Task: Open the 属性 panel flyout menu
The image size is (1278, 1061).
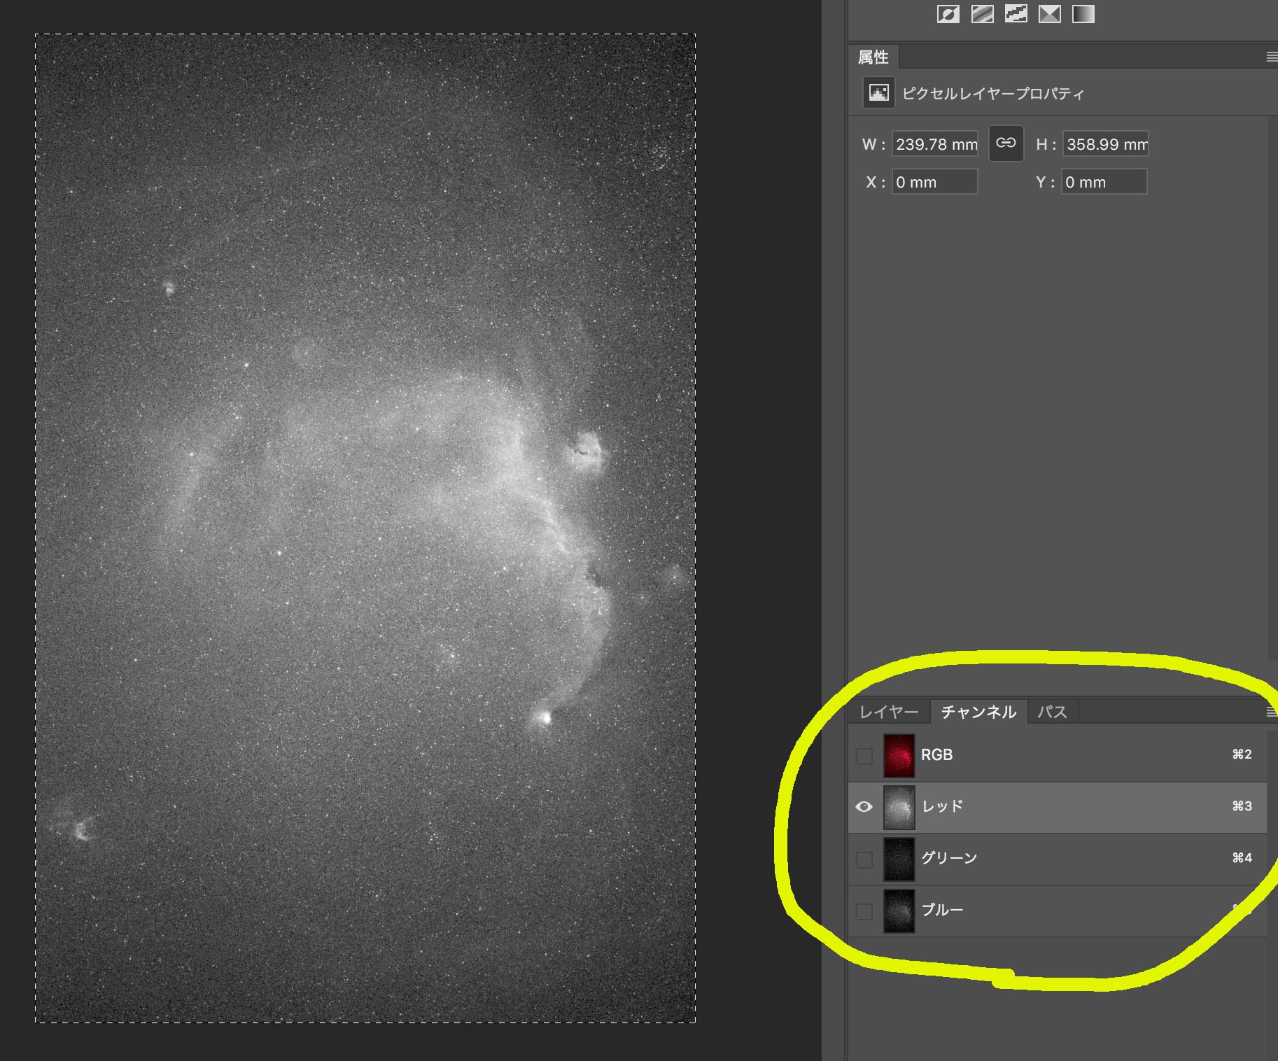Action: point(1272,57)
